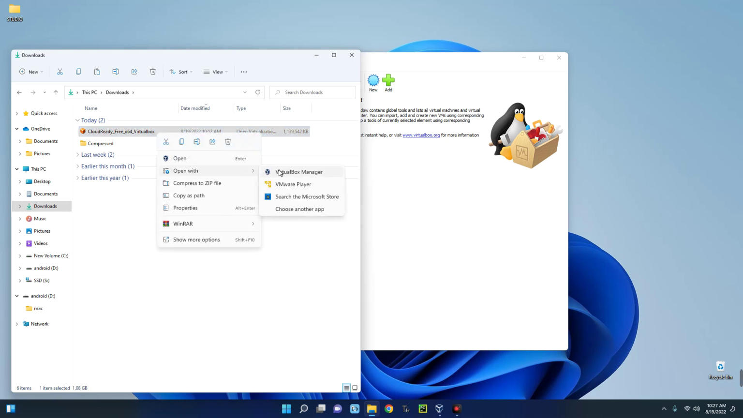Open VirtualBox from the taskbar
The width and height of the screenshot is (743, 418).
439,409
